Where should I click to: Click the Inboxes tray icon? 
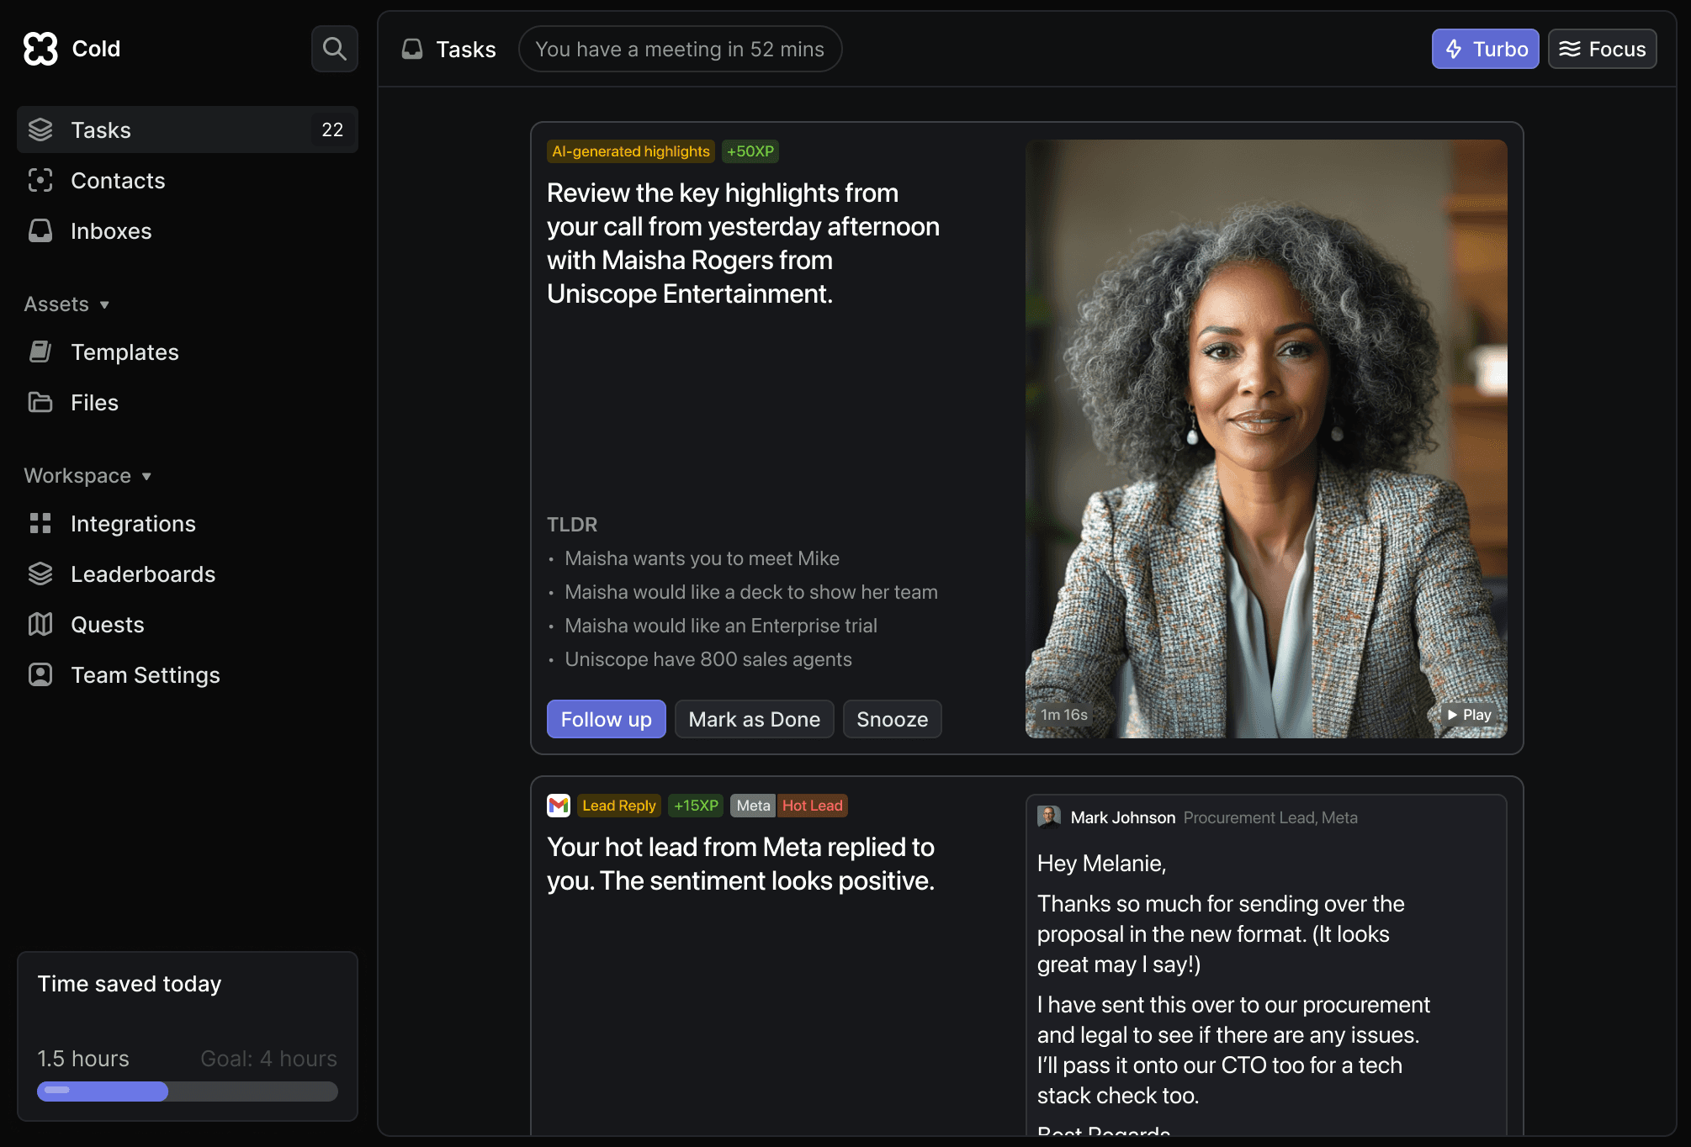pos(40,230)
